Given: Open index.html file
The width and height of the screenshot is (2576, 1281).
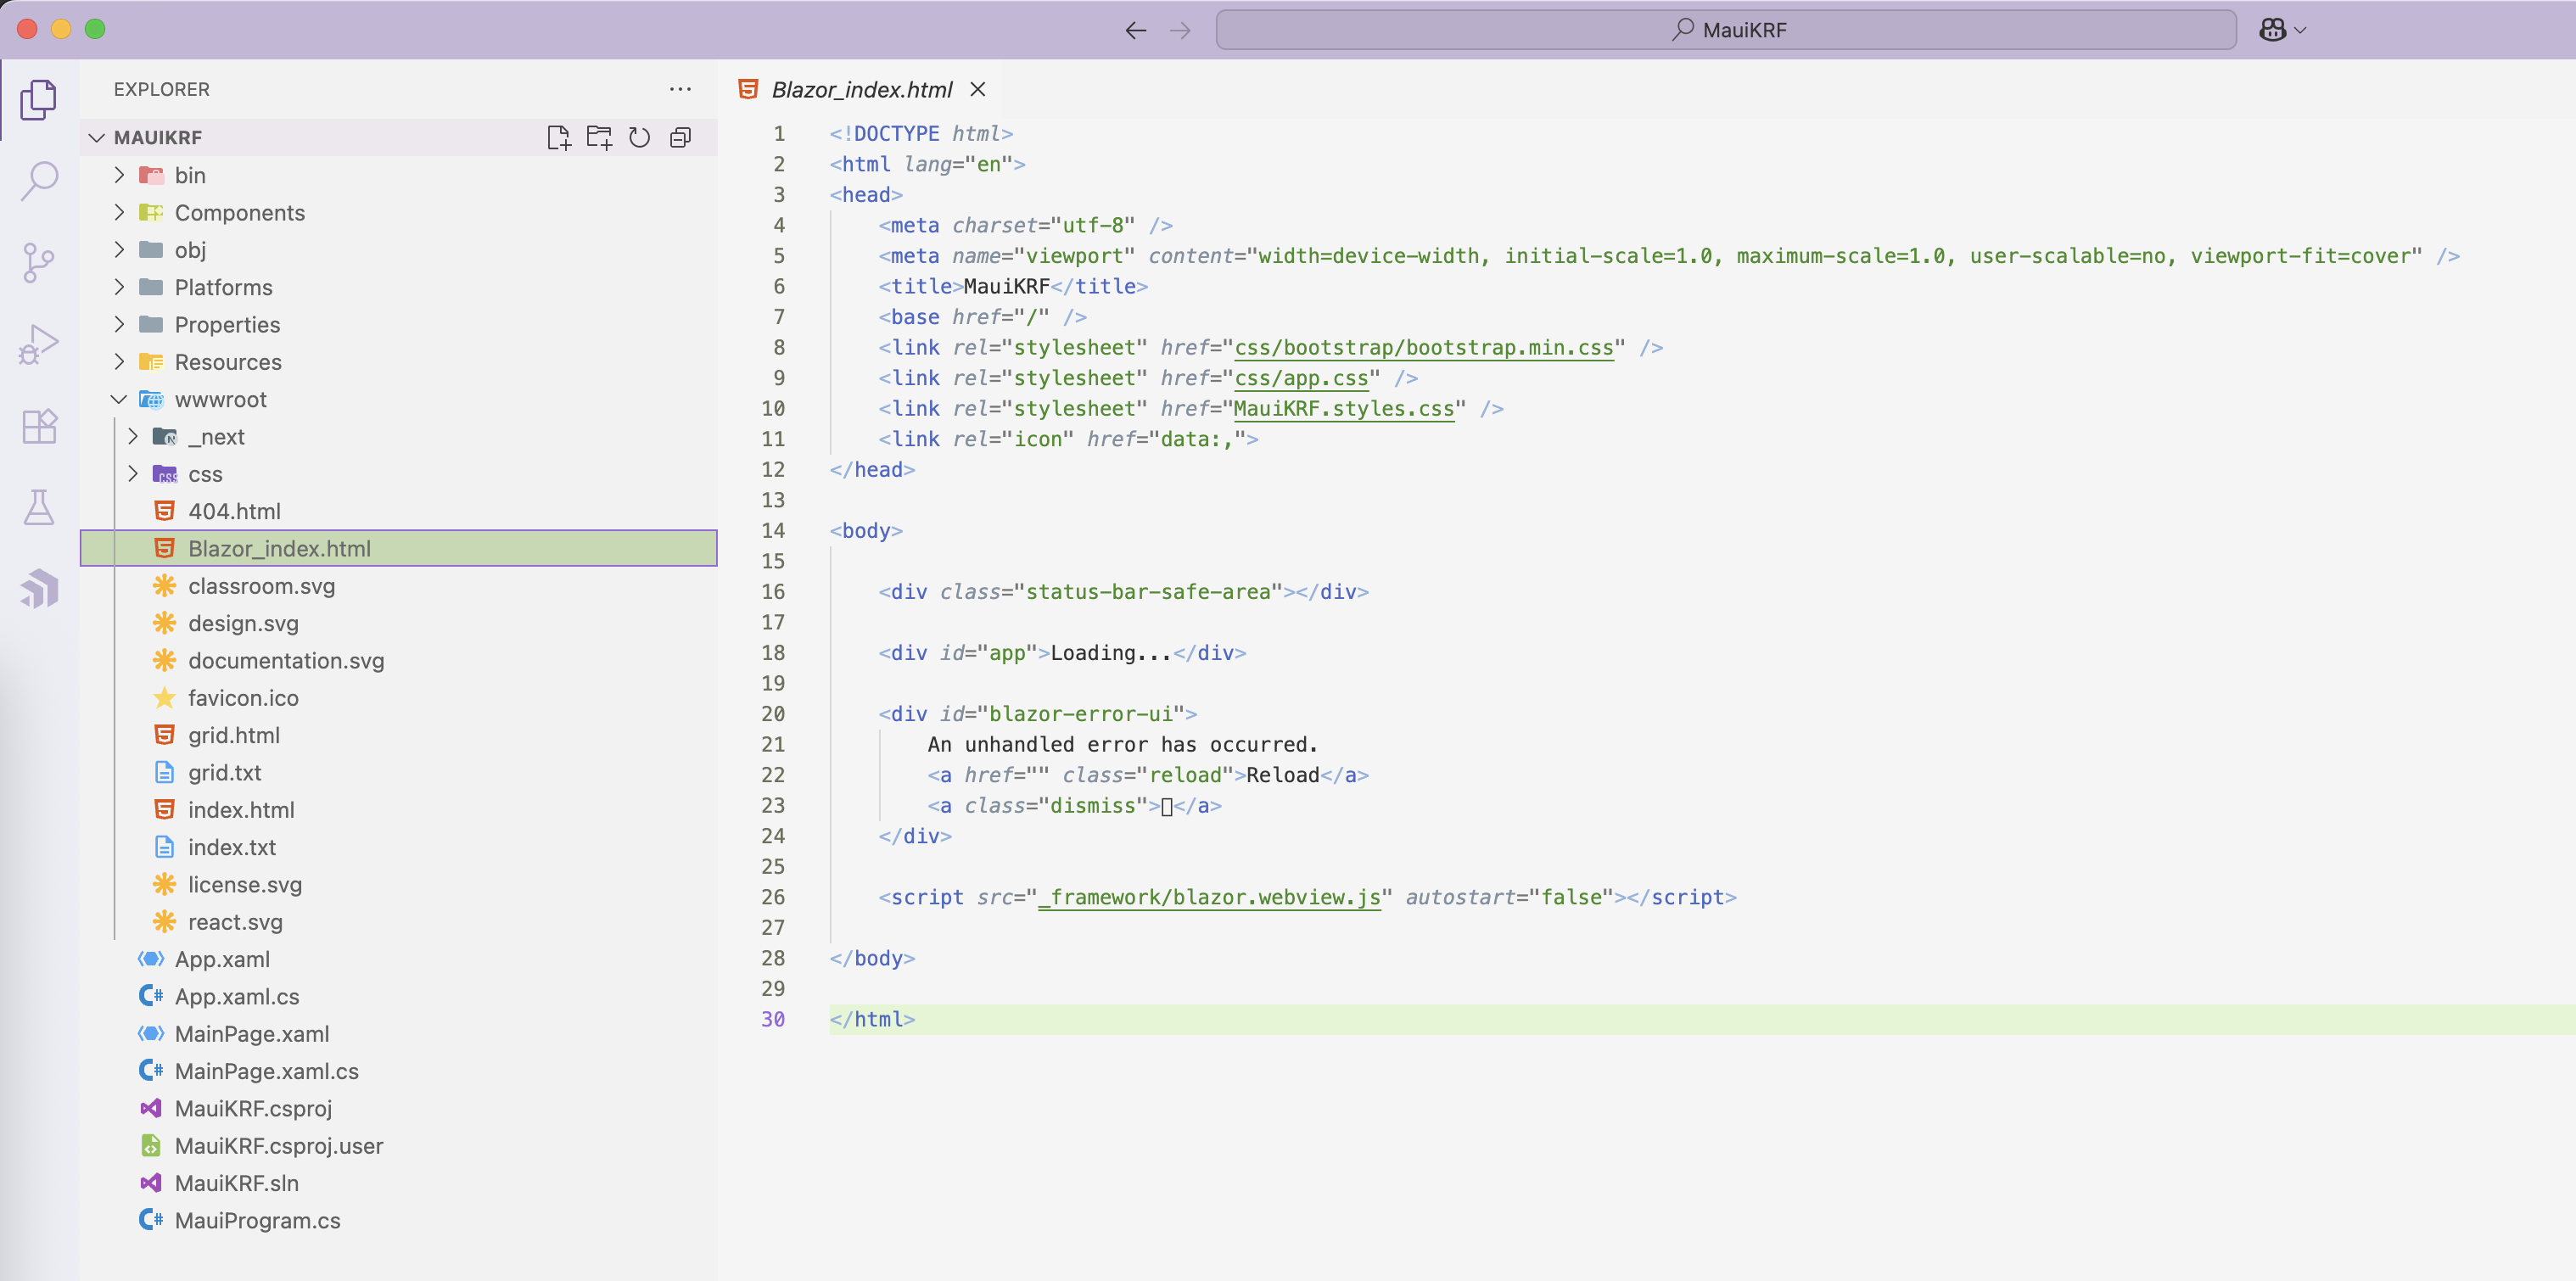Looking at the screenshot, I should coord(399,810).
